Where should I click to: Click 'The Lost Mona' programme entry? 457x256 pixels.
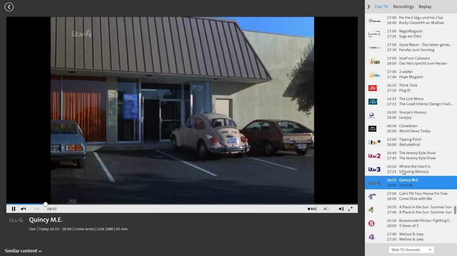pyautogui.click(x=411, y=99)
